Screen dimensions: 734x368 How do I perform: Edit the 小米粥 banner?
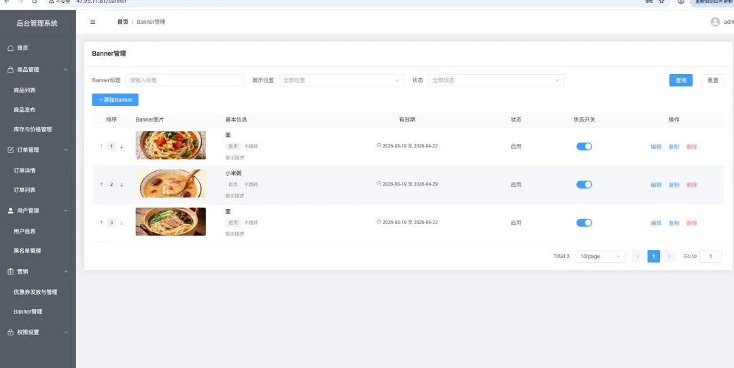tap(656, 185)
